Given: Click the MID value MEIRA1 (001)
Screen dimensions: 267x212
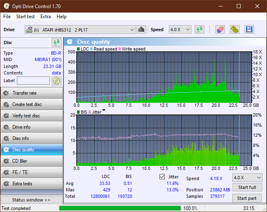Looking at the screenshot, I should click(48, 59).
